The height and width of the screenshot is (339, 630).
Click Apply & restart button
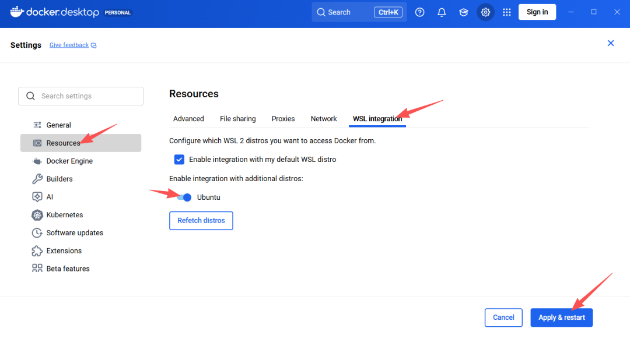coord(562,317)
